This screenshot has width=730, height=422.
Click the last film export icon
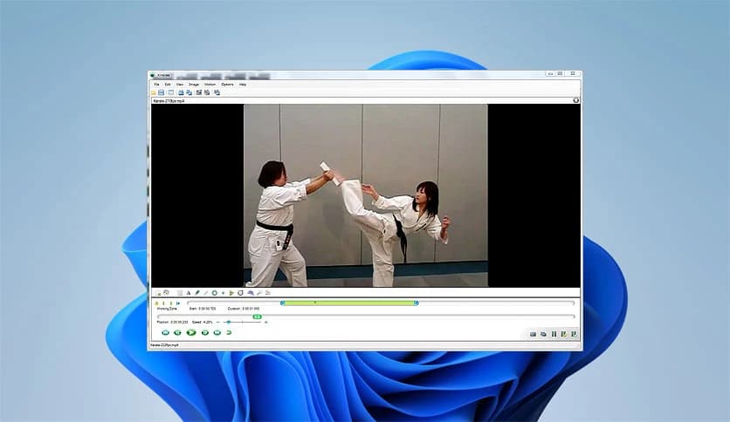coord(574,334)
